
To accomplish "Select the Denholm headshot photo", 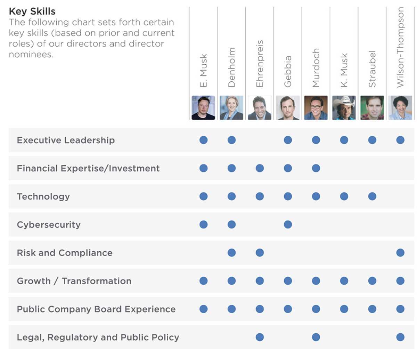I will tap(231, 108).
